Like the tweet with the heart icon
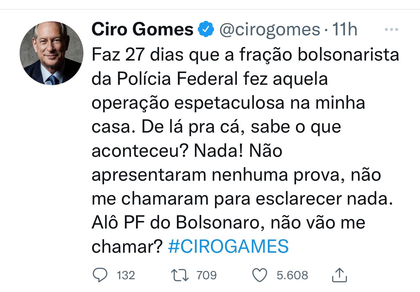Screen dimensions: 420x292 click(261, 275)
